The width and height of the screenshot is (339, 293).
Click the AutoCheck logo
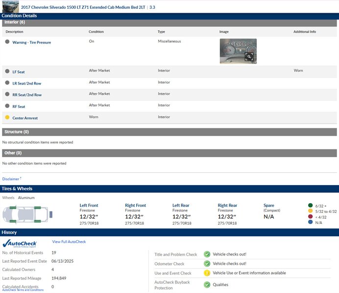20,244
